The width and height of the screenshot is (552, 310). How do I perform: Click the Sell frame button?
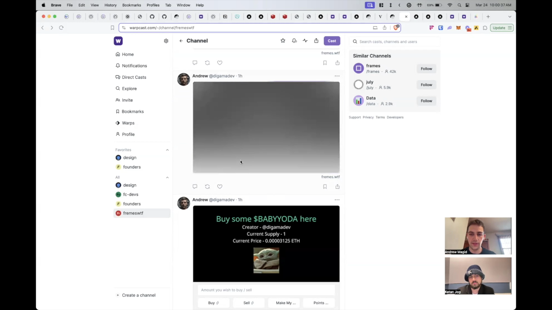[248, 303]
